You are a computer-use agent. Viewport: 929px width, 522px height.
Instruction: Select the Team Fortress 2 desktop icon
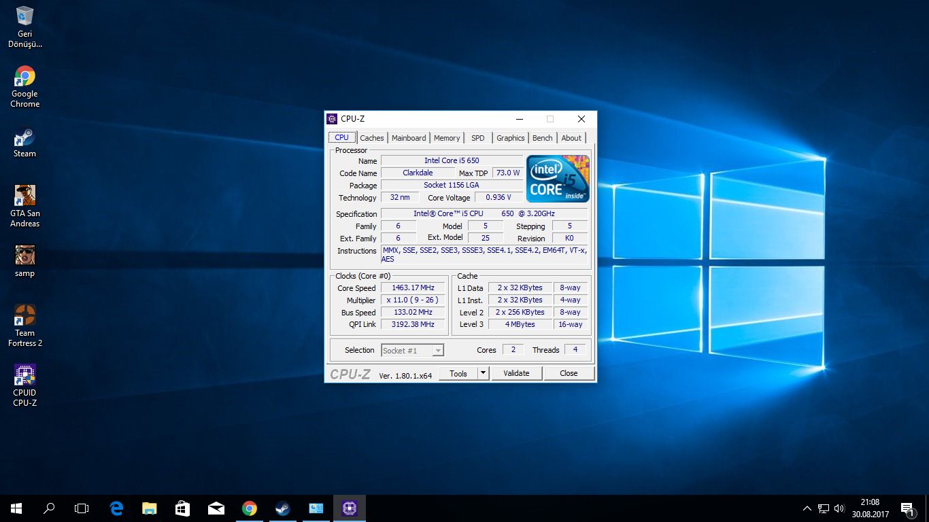25,326
